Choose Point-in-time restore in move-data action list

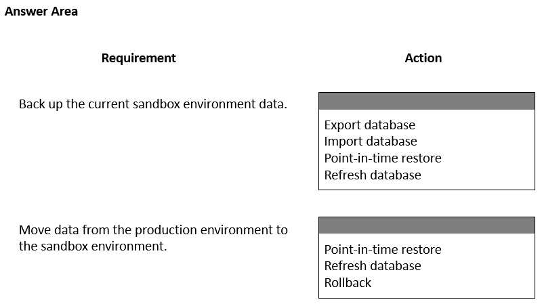383,249
